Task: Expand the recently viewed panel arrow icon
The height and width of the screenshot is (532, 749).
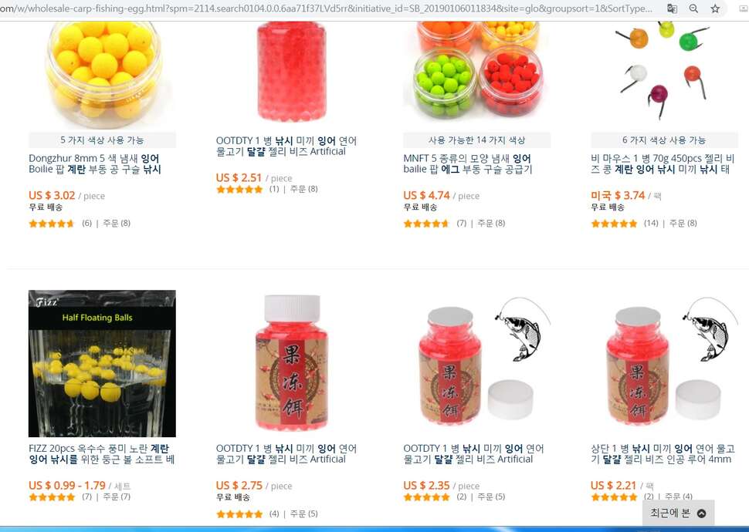Action: click(701, 513)
